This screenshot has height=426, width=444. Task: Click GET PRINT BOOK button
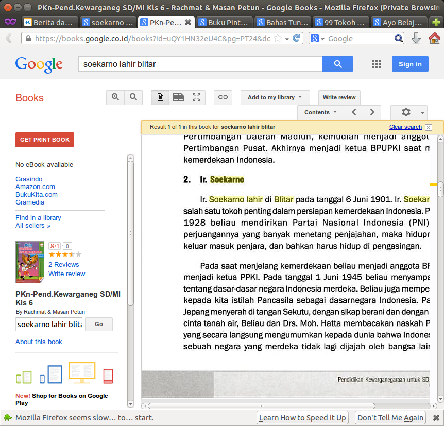coord(45,140)
